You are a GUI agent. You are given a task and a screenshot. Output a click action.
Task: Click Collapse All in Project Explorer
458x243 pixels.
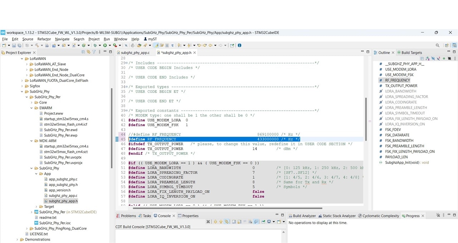pos(83,52)
